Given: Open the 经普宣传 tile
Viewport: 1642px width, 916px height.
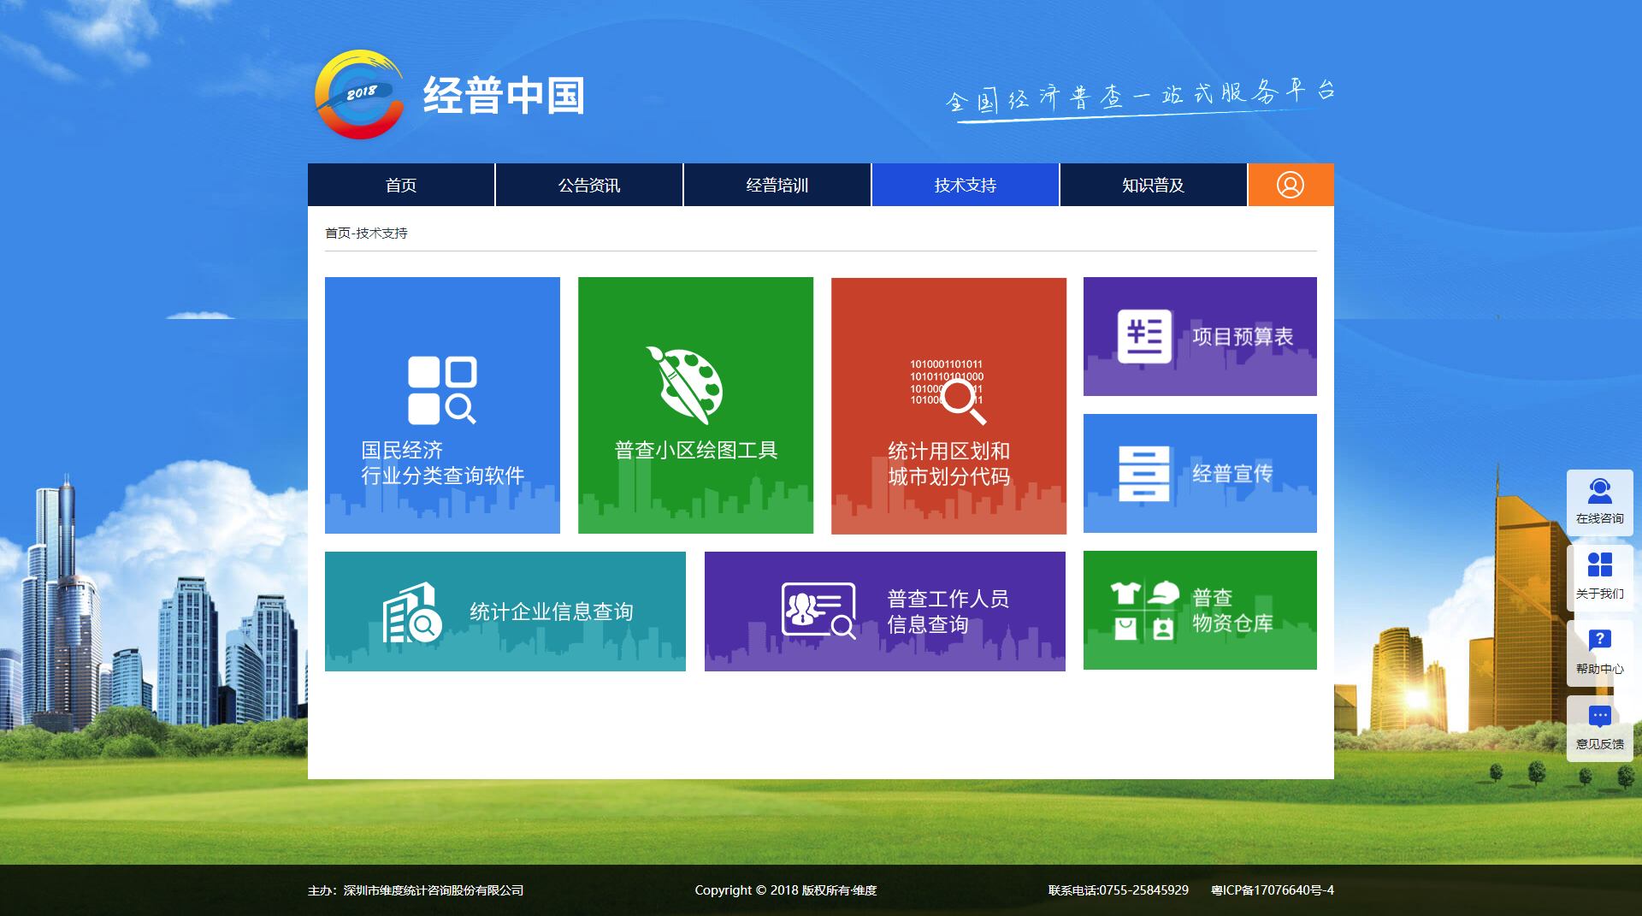Looking at the screenshot, I should [1200, 473].
